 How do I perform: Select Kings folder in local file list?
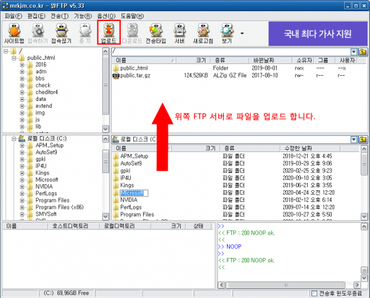point(127,185)
